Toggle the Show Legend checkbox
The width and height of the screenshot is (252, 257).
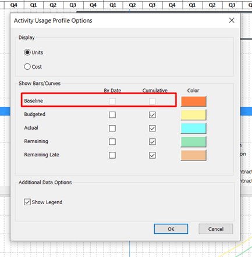point(27,202)
